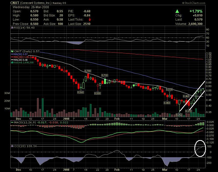Click the red MA(200) legend line
The width and height of the screenshot is (218, 172).
coord(12,57)
